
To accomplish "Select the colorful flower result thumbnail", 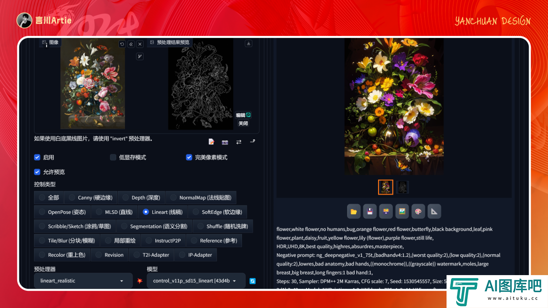I will click(x=386, y=187).
